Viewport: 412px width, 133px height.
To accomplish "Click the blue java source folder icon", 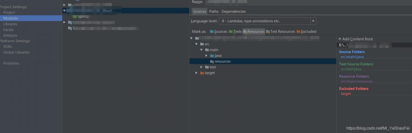I will (x=212, y=56).
